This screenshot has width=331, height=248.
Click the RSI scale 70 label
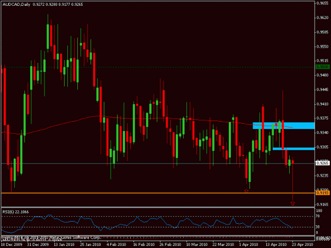tap(318, 216)
